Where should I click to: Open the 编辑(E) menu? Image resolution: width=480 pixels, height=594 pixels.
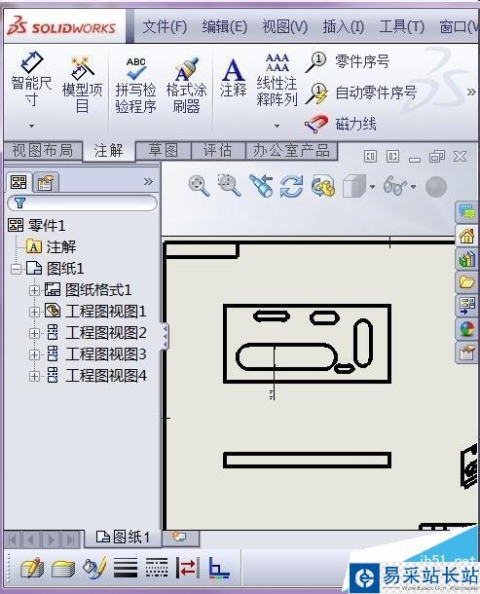[224, 26]
